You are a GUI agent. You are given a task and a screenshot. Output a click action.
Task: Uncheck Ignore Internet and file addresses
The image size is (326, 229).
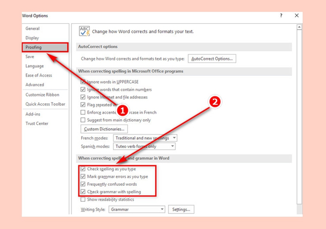[x=83, y=97]
